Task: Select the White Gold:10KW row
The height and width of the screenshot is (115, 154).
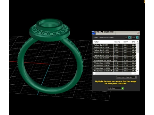Action: coord(115,65)
